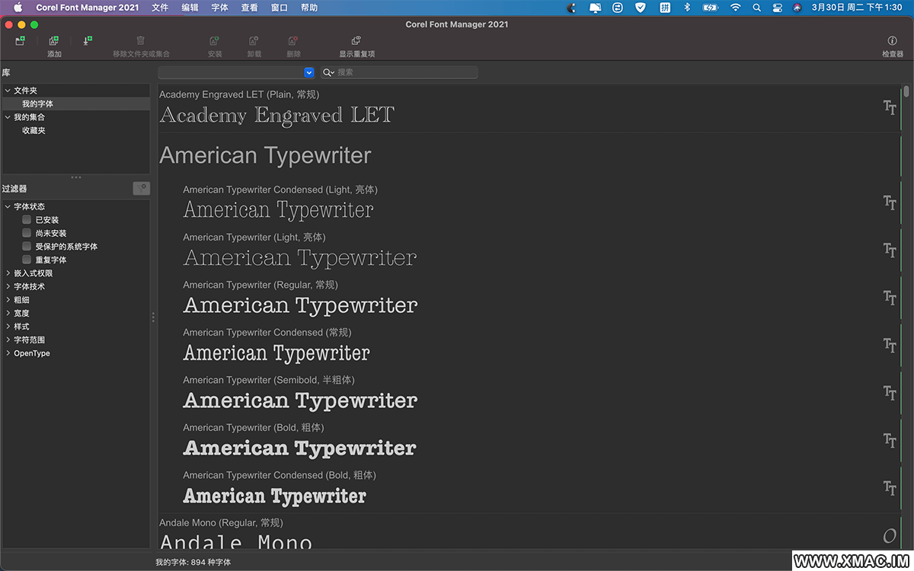Click TrueType icon for American Typewriter Condensed Bold
Viewport: 914px width, 571px height.
click(889, 488)
